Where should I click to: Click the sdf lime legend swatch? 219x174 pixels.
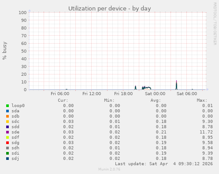coord(7,137)
